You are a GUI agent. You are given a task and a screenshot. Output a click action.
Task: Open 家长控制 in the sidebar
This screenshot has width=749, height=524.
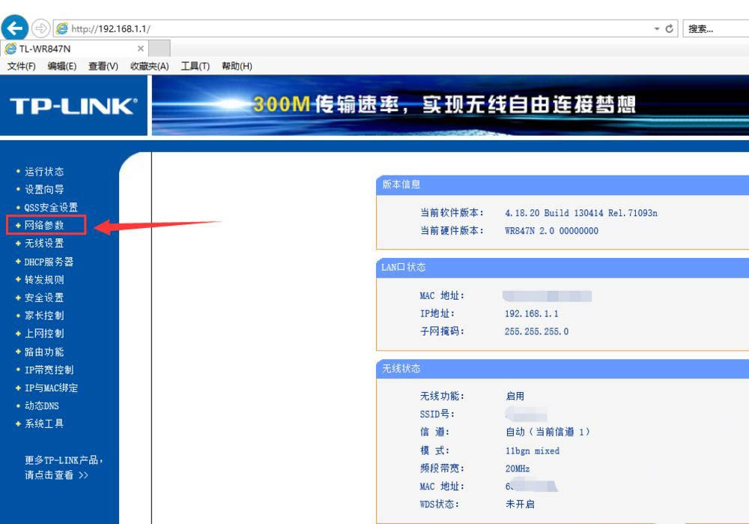(x=44, y=316)
